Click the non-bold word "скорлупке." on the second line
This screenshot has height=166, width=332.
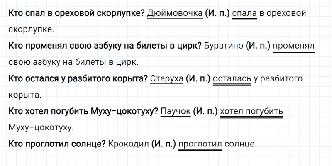pos(31,29)
